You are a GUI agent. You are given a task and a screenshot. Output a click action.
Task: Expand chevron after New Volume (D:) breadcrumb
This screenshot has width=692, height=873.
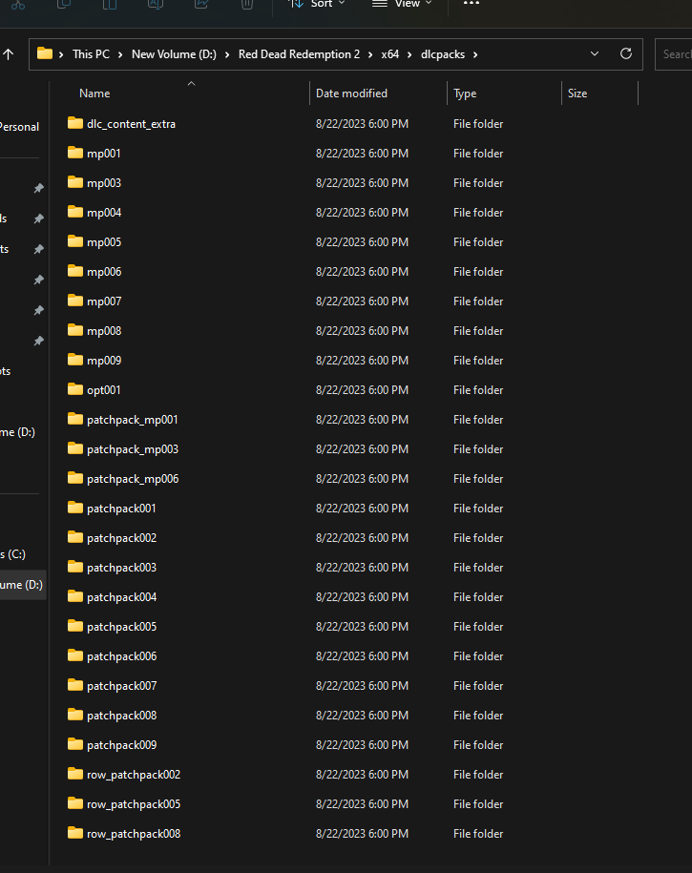coord(227,54)
